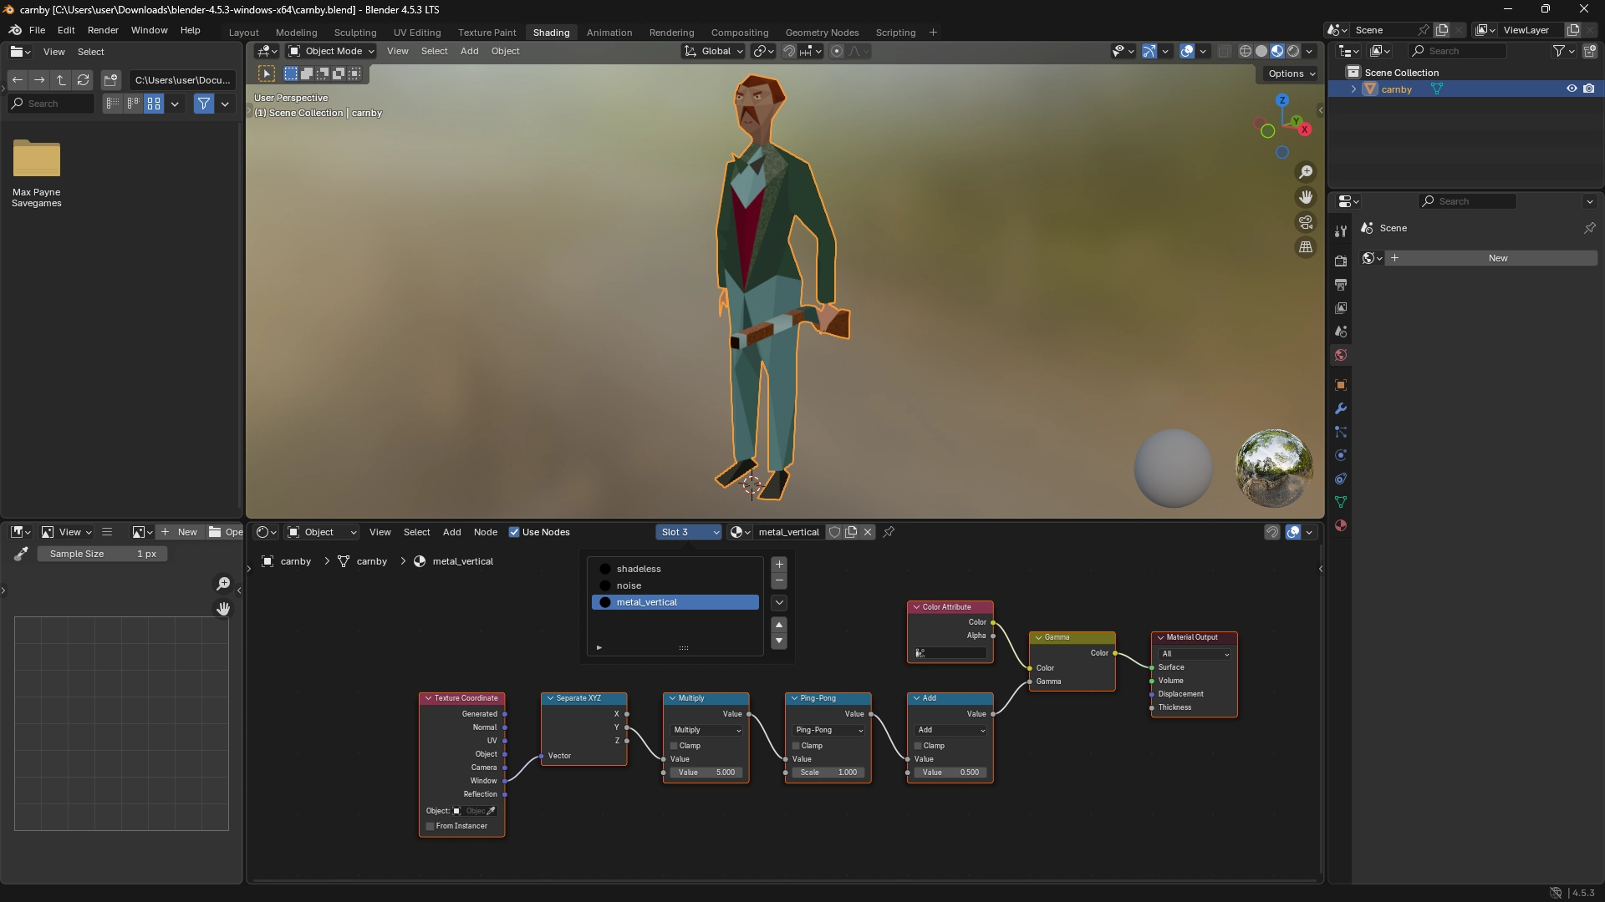Image resolution: width=1605 pixels, height=902 pixels.
Task: Hide carnby object with eye icon
Action: [1572, 89]
